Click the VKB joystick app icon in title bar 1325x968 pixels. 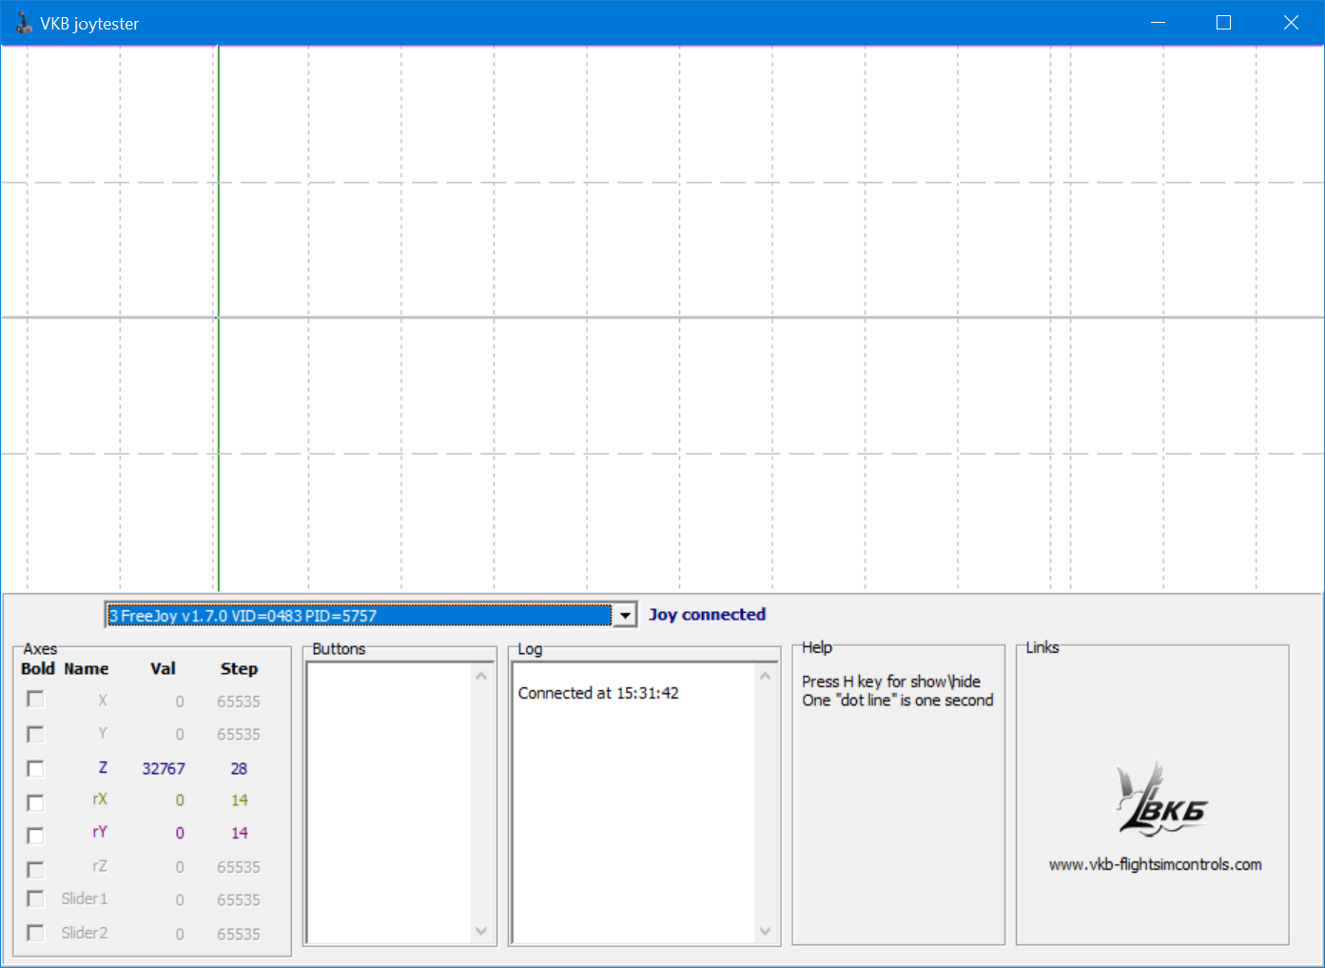(x=23, y=23)
